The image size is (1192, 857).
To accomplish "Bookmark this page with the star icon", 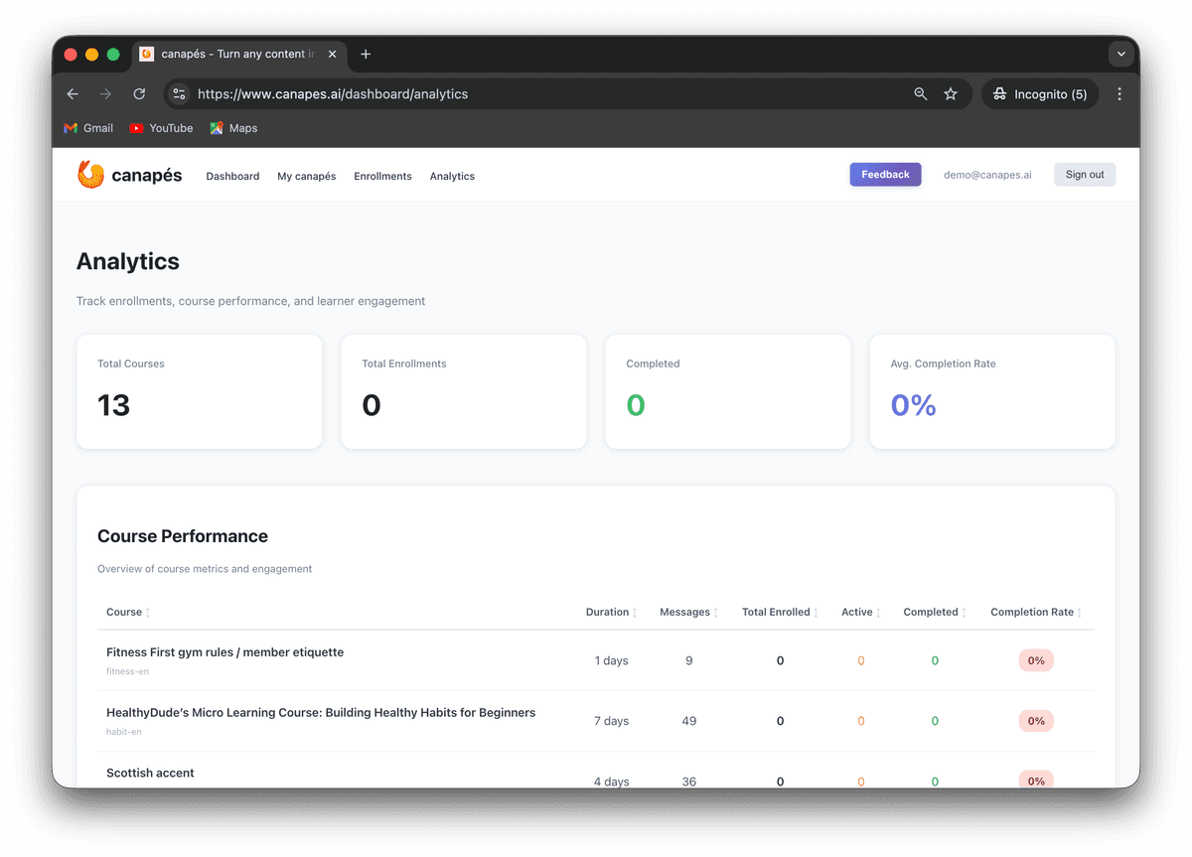I will [951, 93].
